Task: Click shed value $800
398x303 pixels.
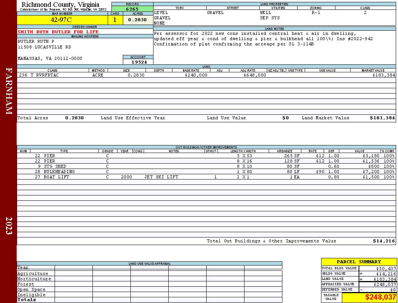Action: click(x=374, y=167)
